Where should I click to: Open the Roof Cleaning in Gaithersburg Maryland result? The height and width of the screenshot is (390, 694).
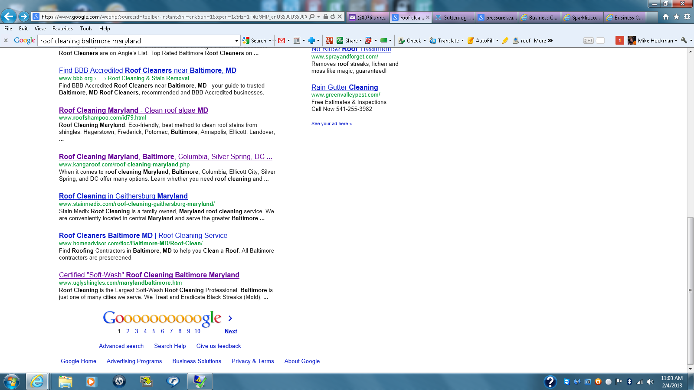pyautogui.click(x=123, y=196)
